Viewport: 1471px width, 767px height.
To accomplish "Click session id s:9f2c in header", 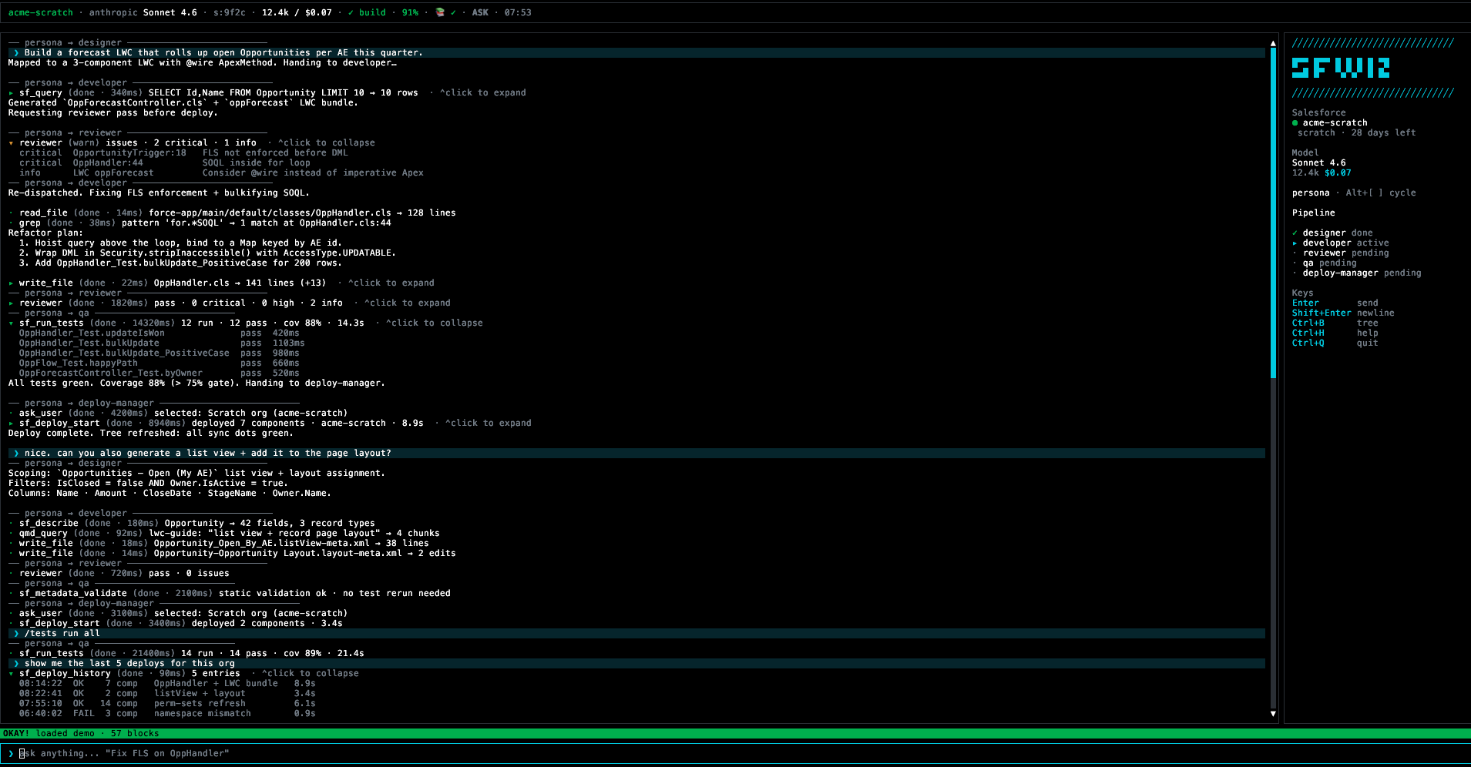I will (x=230, y=12).
